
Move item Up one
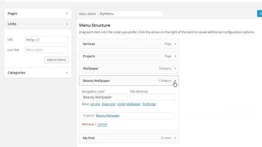(x=95, y=104)
